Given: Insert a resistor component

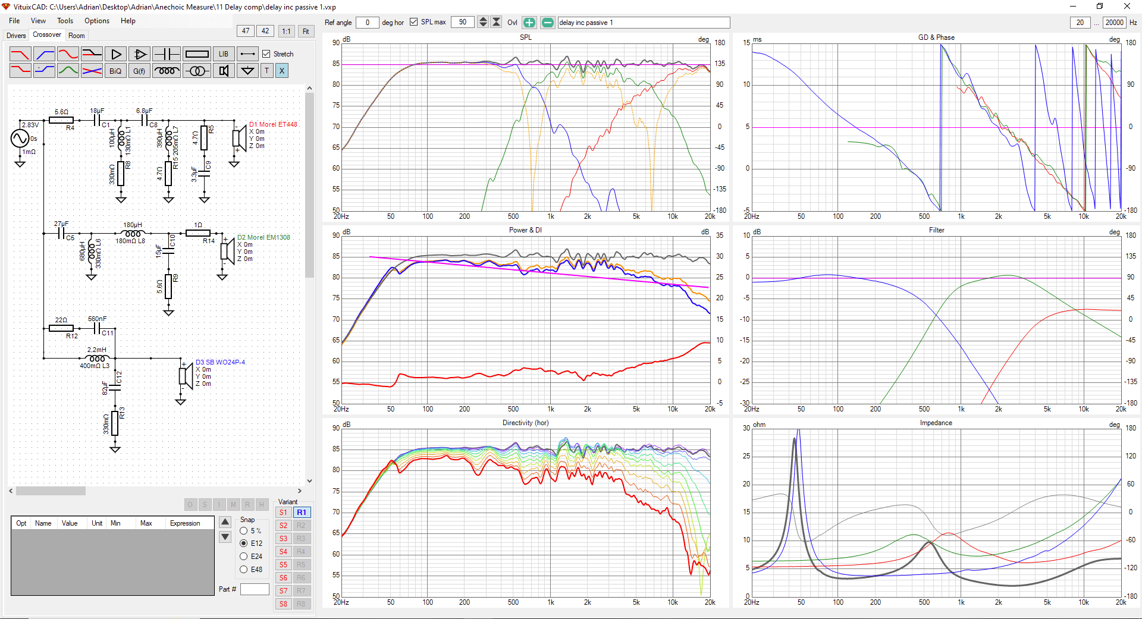Looking at the screenshot, I should pos(196,54).
